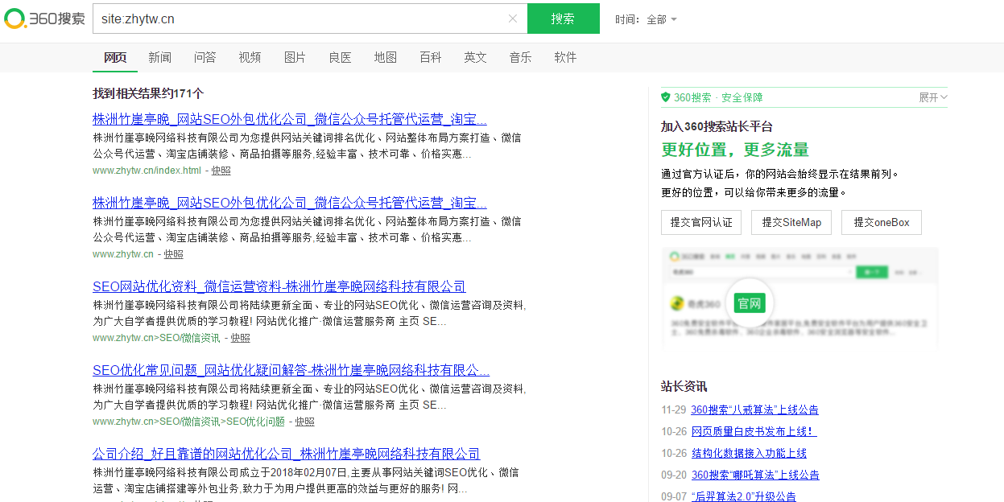Screen dimensions: 1004x502
Task: Click the www.zhytw.cn>SEO/微信资讯>SEO优化问题 URL
Action: [x=188, y=422]
